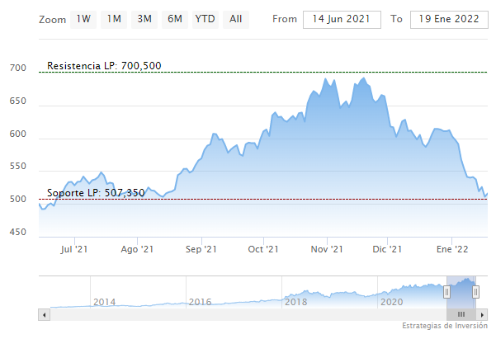Choose the 3M zoom button

click(x=144, y=18)
